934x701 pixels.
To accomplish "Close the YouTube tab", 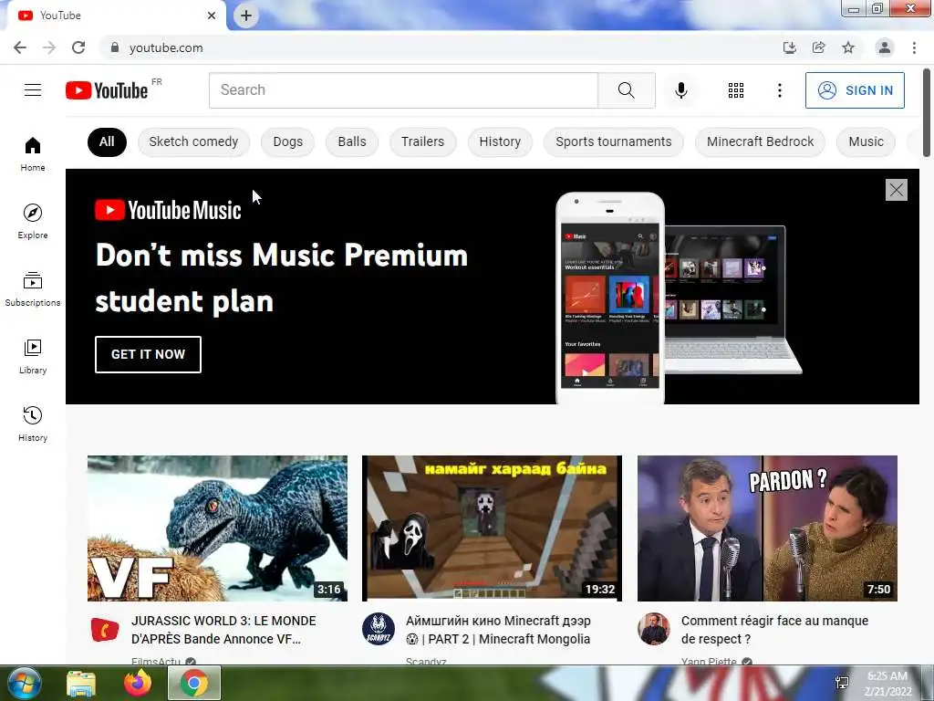I will pos(212,16).
